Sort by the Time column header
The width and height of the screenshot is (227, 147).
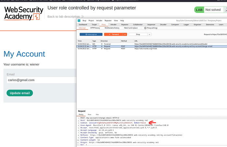pos(80,41)
